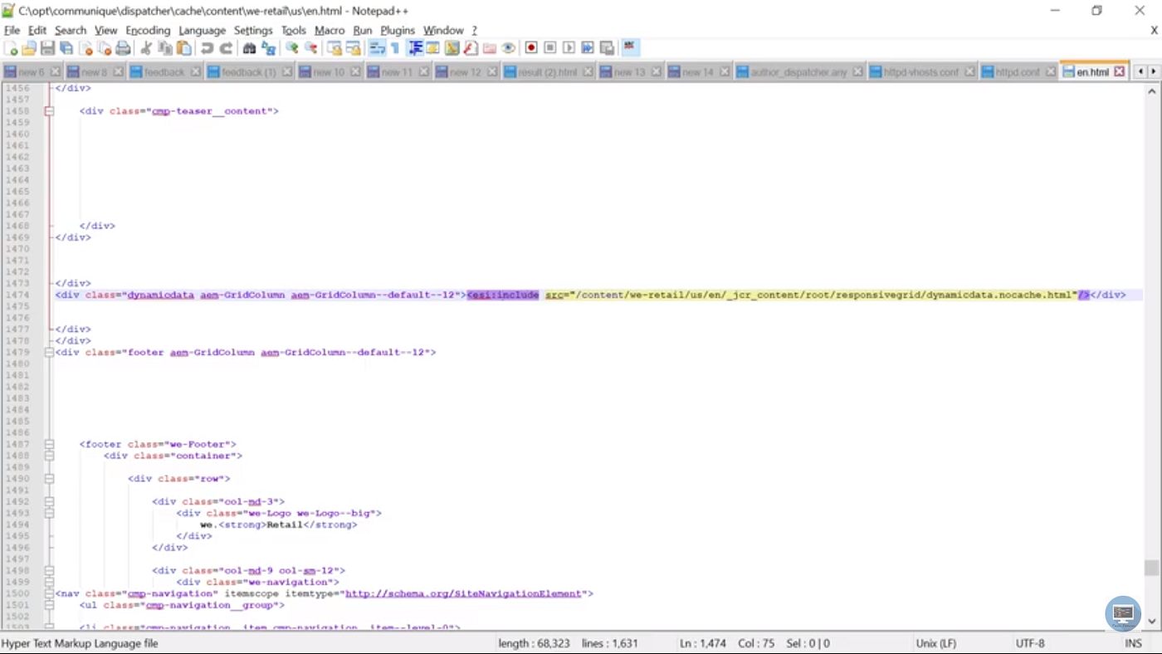Viewport: 1162px width, 654px height.
Task: Collapse fold marker at line 1492 col-md-3
Action: click(x=49, y=501)
